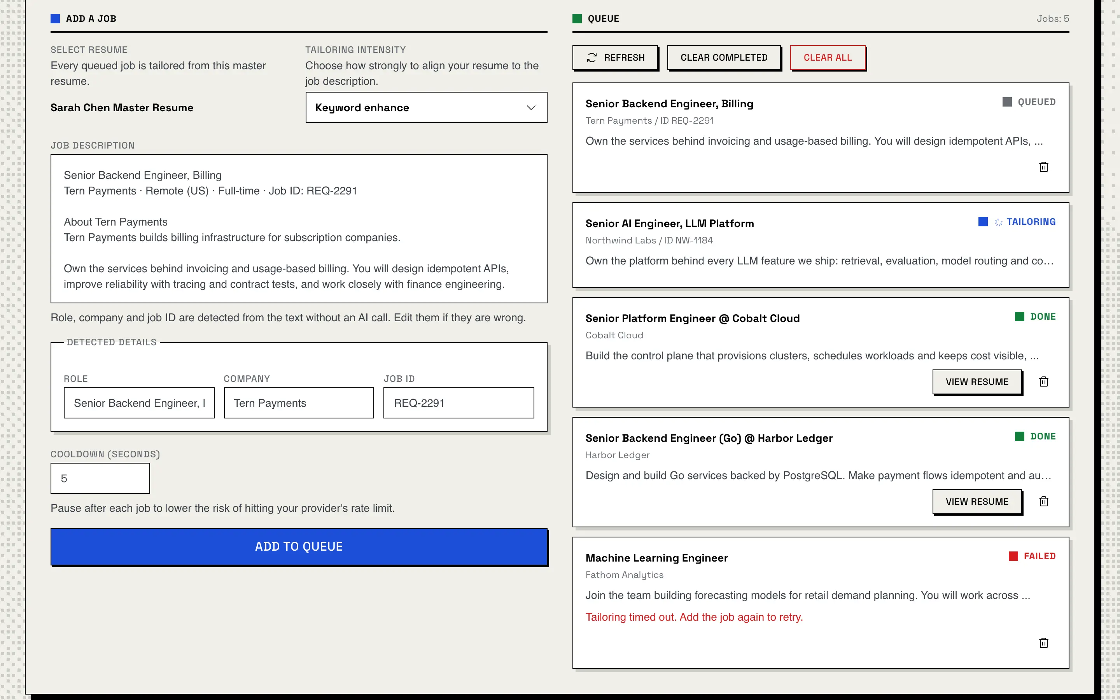Edit the Job ID field REQ-2291
Image resolution: width=1120 pixels, height=700 pixels.
pos(458,403)
